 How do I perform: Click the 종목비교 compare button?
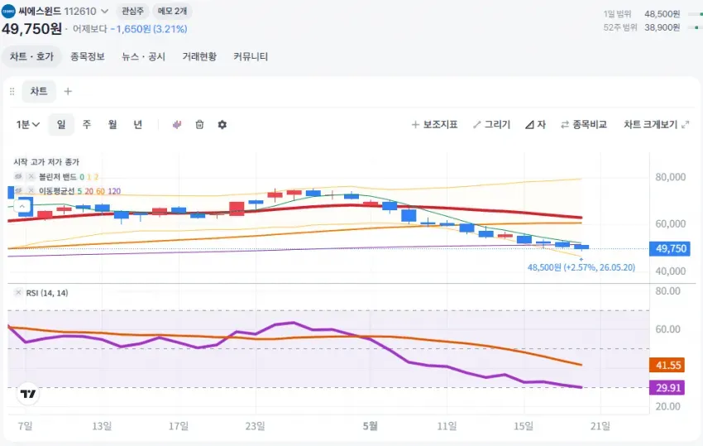584,125
